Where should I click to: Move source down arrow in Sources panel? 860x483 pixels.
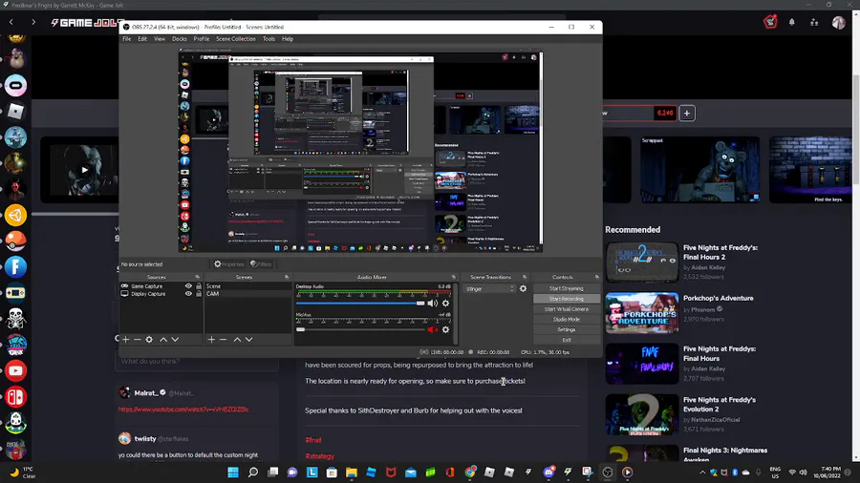click(175, 340)
